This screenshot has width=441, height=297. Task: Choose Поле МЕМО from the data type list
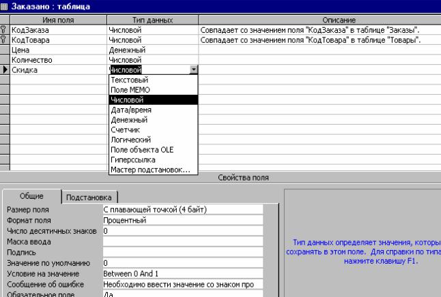[x=154, y=90]
